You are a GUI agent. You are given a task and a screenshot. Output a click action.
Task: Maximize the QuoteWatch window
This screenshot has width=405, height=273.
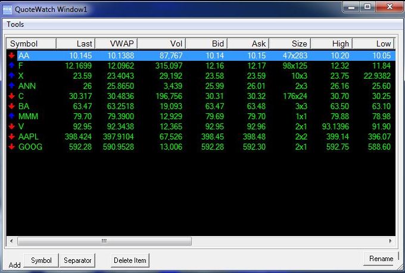[367, 7]
